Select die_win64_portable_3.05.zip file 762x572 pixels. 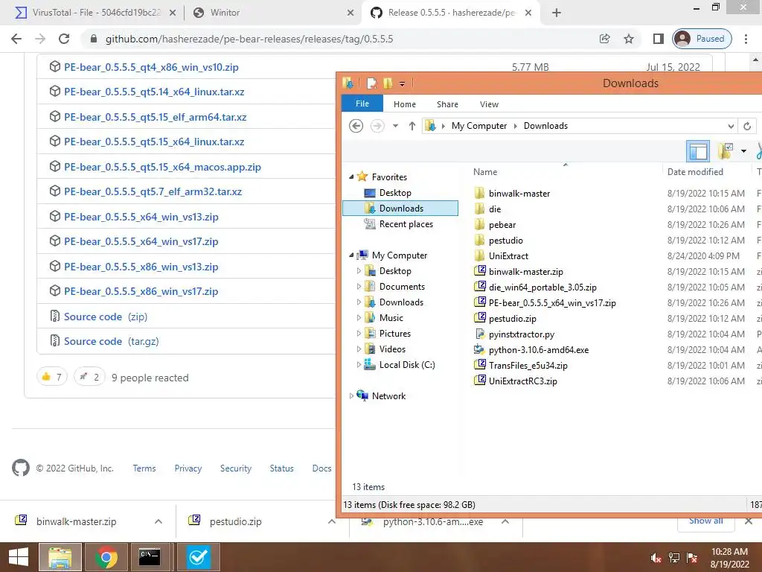tap(542, 287)
